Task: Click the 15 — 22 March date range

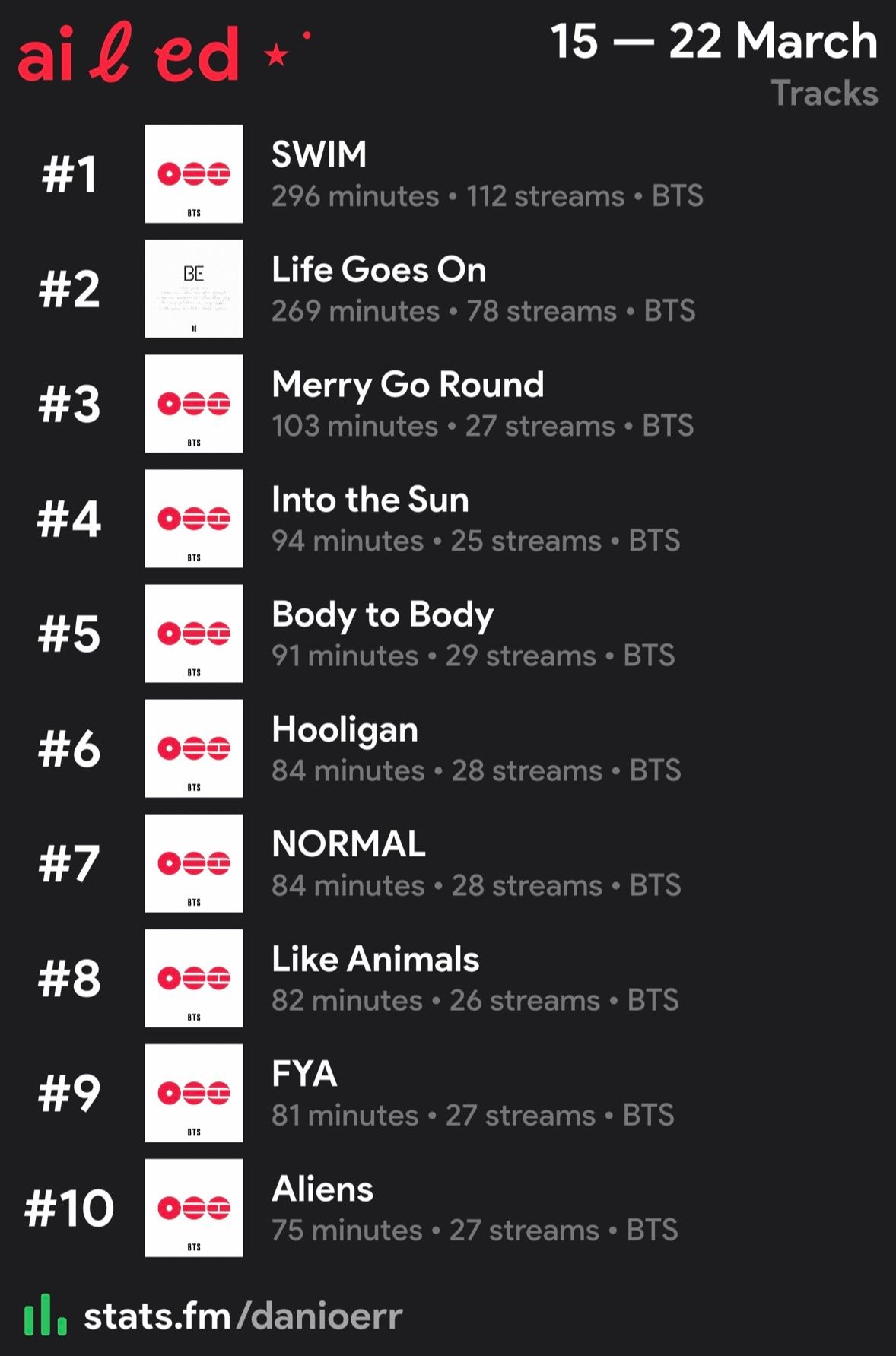Action: [x=713, y=40]
